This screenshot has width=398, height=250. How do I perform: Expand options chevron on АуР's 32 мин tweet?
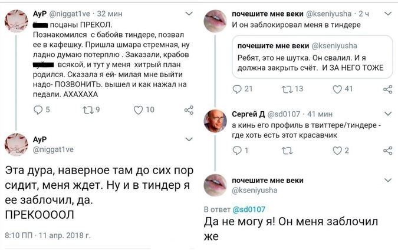point(189,13)
